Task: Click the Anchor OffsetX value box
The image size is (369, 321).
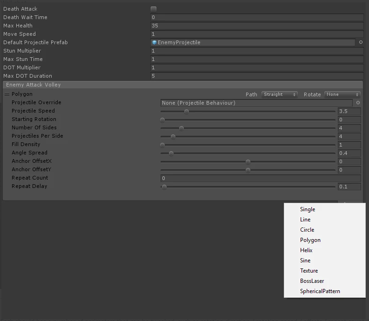Action: 349,161
